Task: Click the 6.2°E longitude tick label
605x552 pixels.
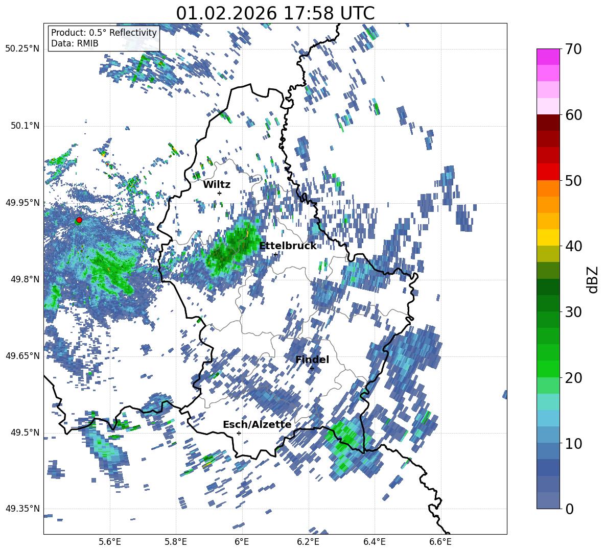Action: pos(308,542)
